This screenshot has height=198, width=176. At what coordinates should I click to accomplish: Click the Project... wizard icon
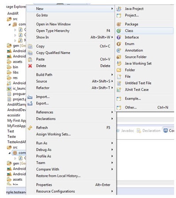(x=119, y=15)
